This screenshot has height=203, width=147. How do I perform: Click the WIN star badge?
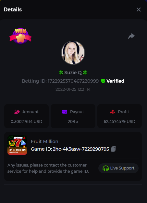point(20,36)
